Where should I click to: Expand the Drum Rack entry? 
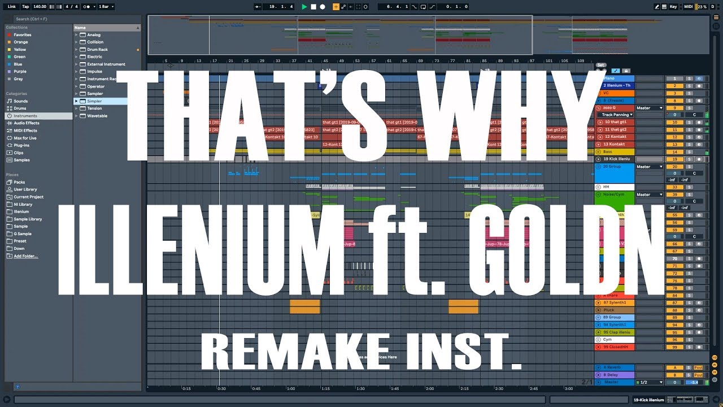pyautogui.click(x=76, y=49)
